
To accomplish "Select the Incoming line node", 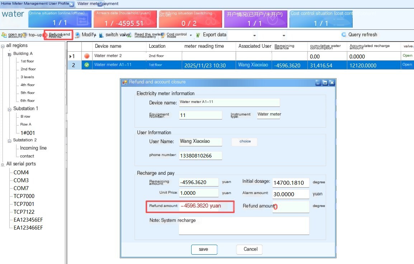I will point(33,148).
